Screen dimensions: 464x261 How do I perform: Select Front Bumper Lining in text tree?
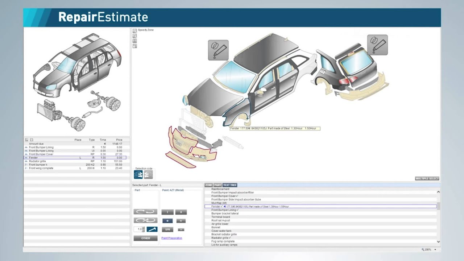coord(225,210)
